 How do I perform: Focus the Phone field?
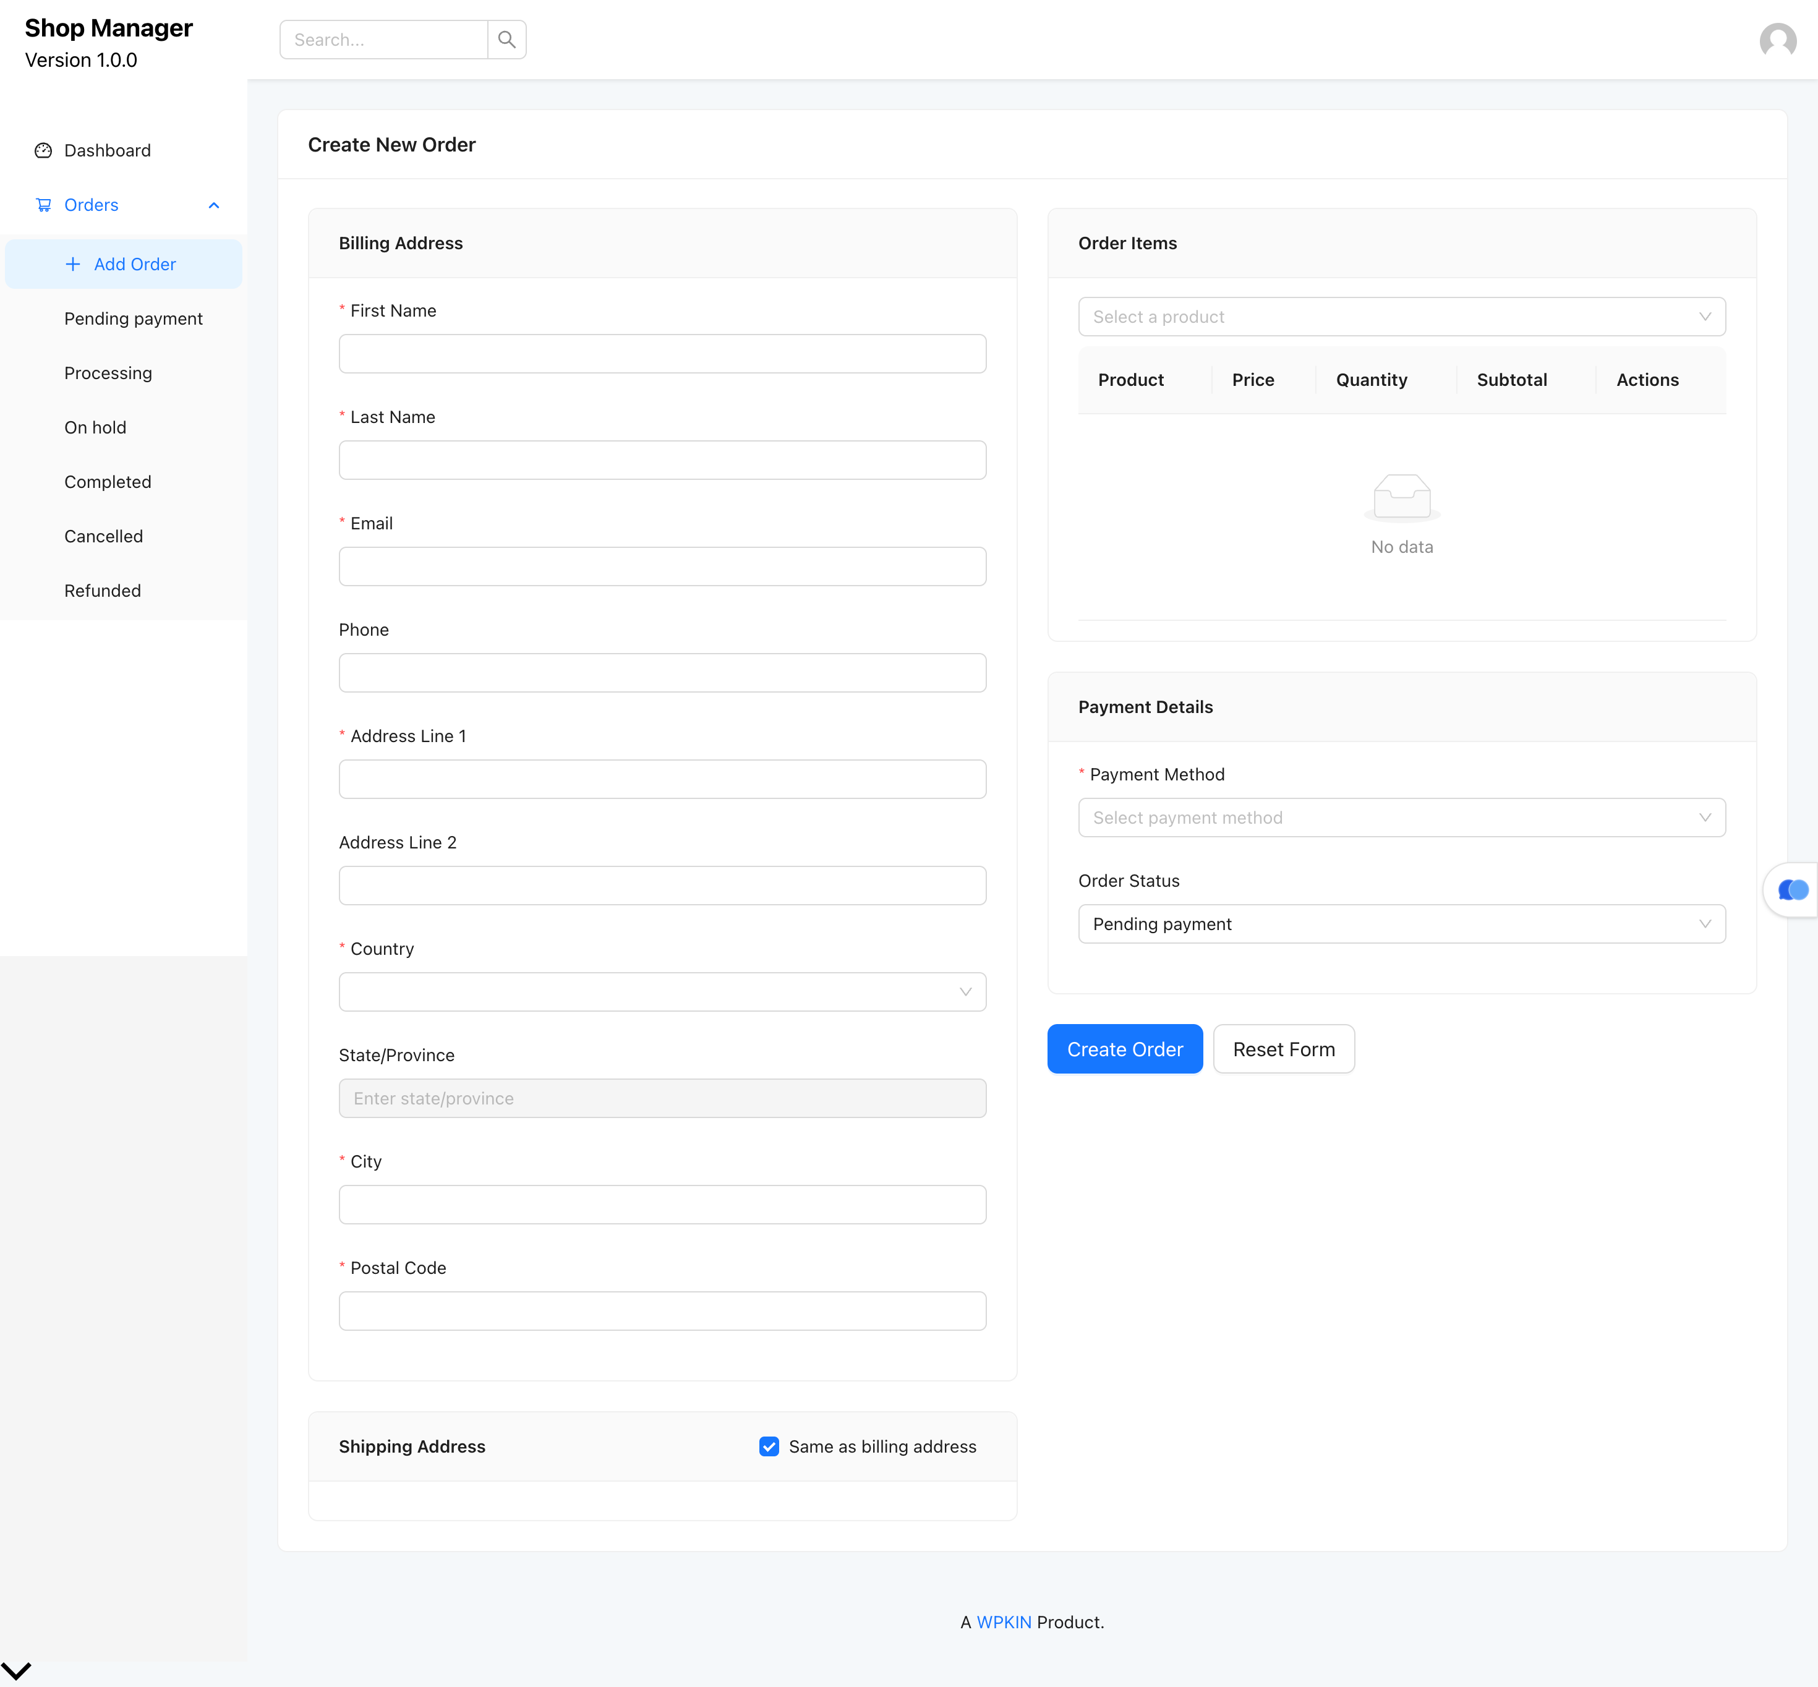pyautogui.click(x=663, y=673)
